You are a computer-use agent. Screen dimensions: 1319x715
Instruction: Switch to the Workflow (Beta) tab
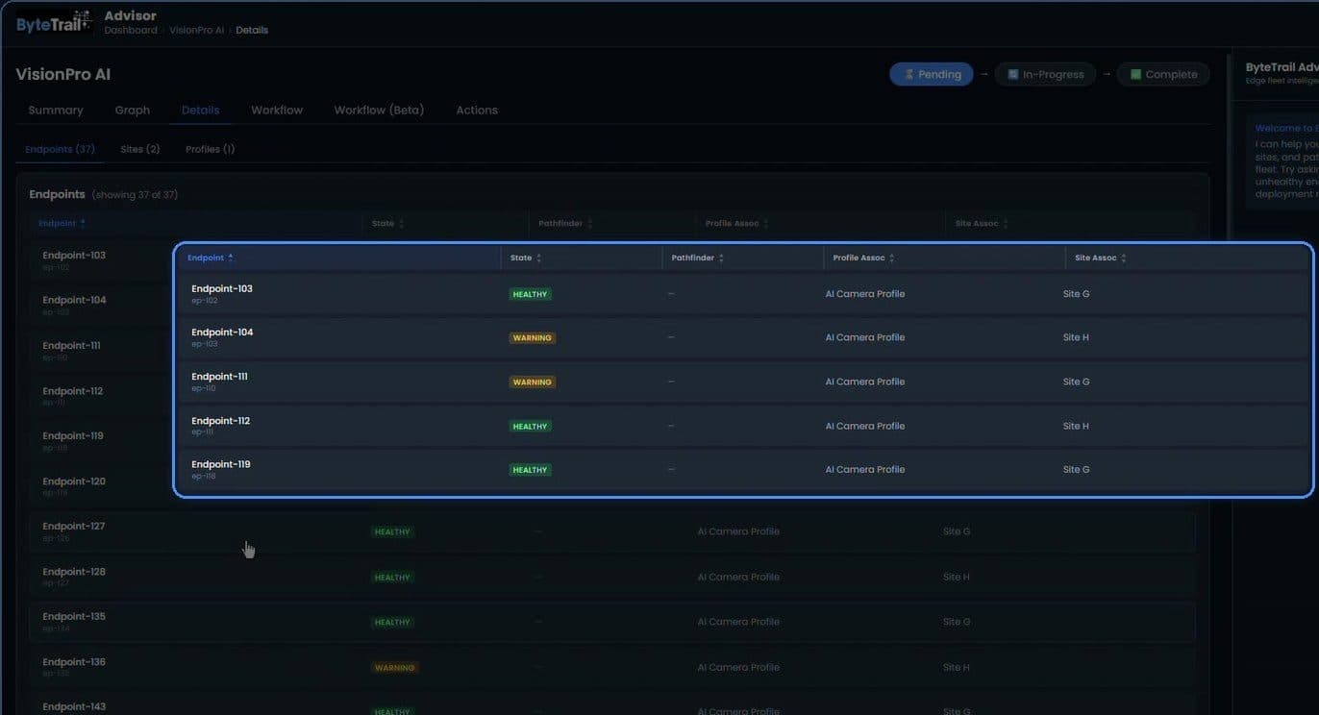[x=379, y=111]
